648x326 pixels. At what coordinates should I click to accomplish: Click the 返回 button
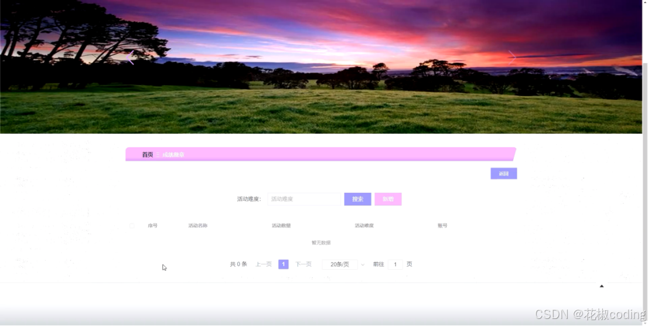(x=504, y=174)
